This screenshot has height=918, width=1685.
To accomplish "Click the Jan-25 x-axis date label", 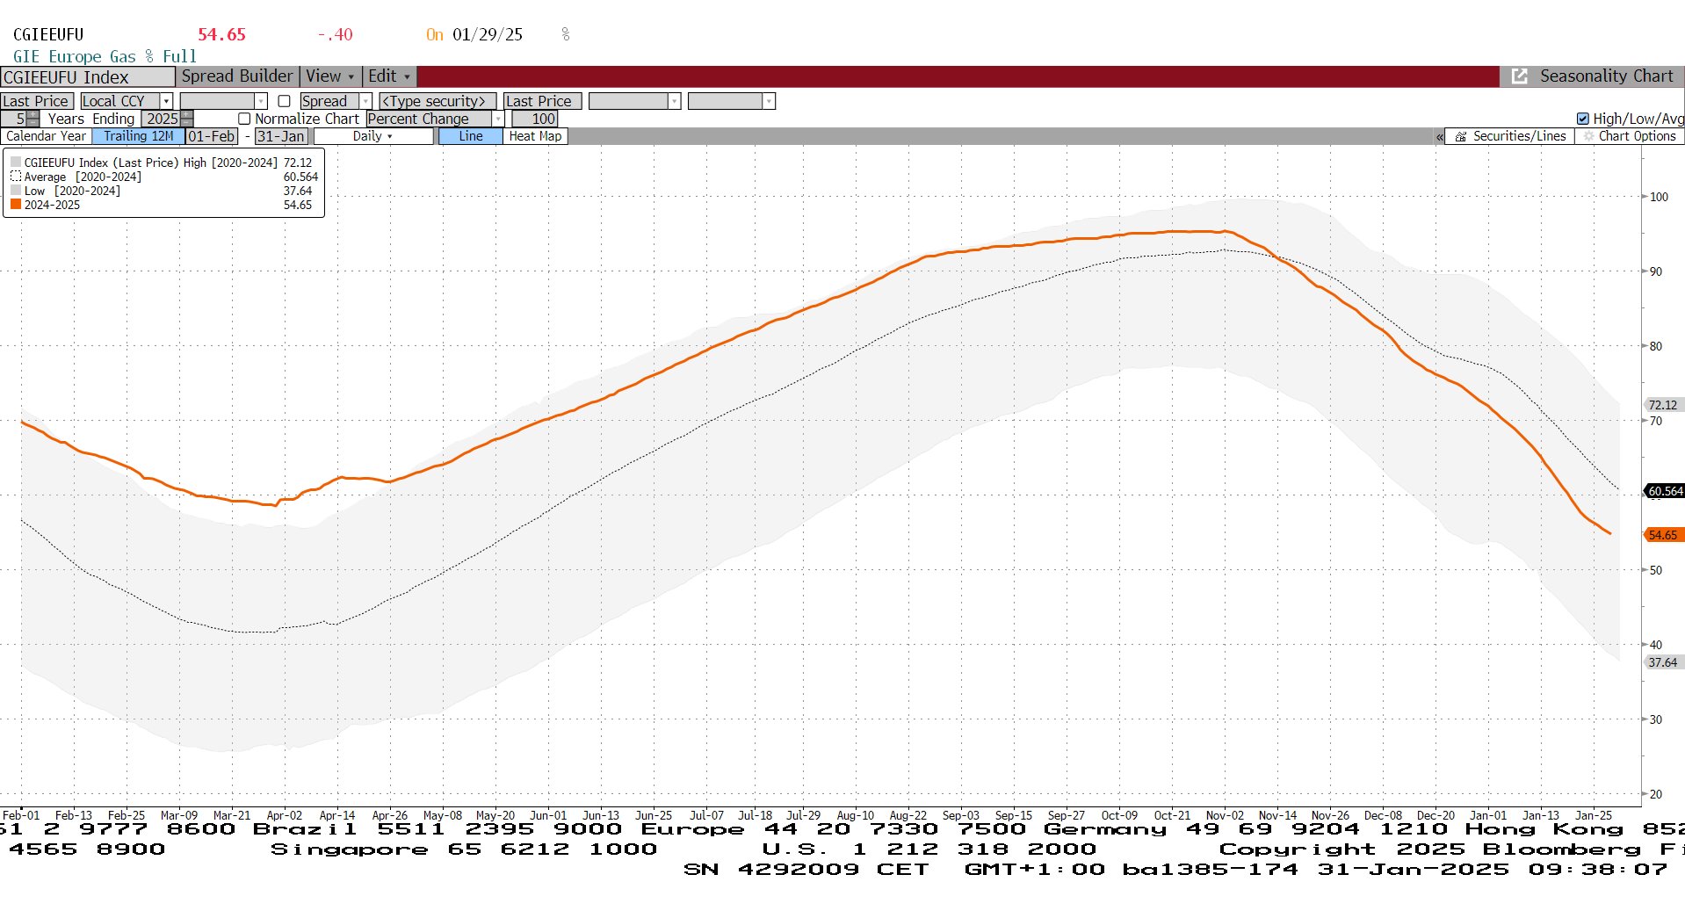I will pos(1594,815).
